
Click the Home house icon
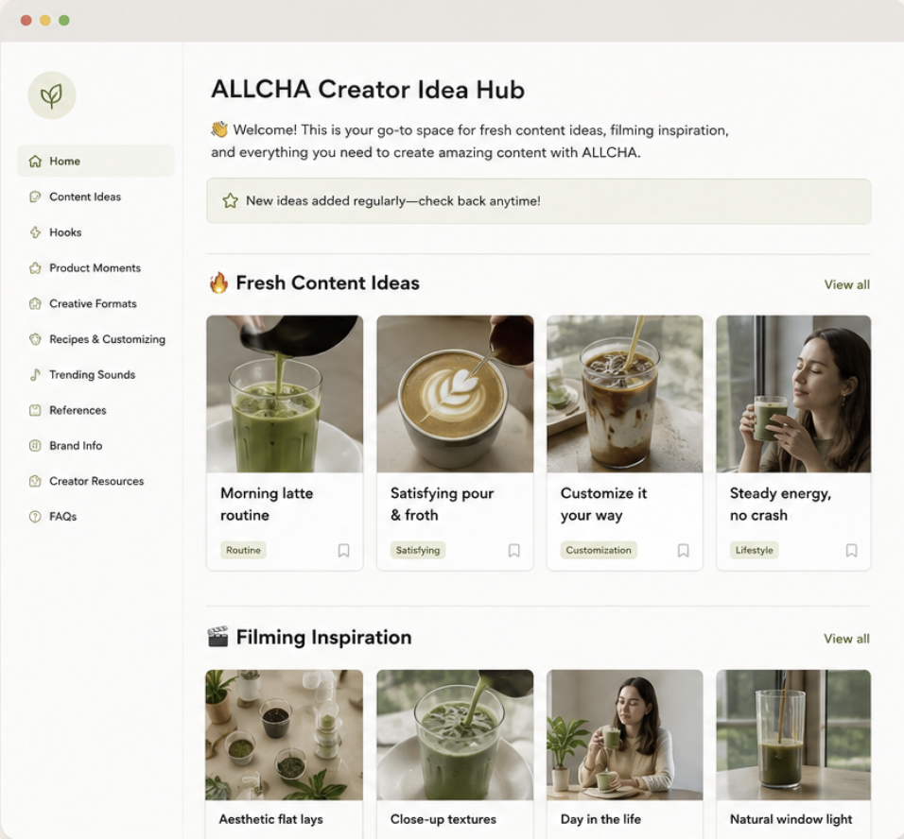coord(35,162)
